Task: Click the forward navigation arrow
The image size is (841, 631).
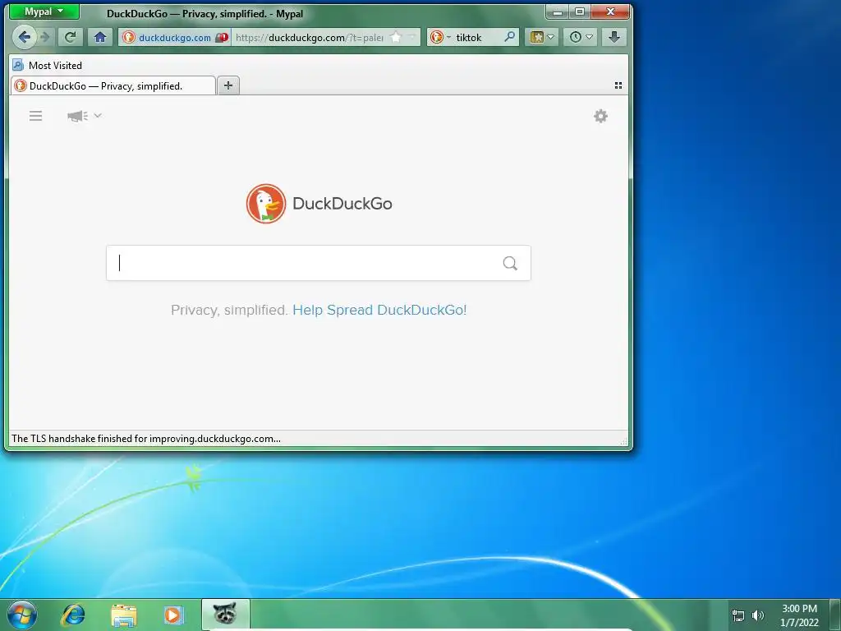Action: [45, 37]
